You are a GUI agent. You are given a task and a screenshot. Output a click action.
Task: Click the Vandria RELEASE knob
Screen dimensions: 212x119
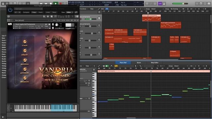(25, 78)
